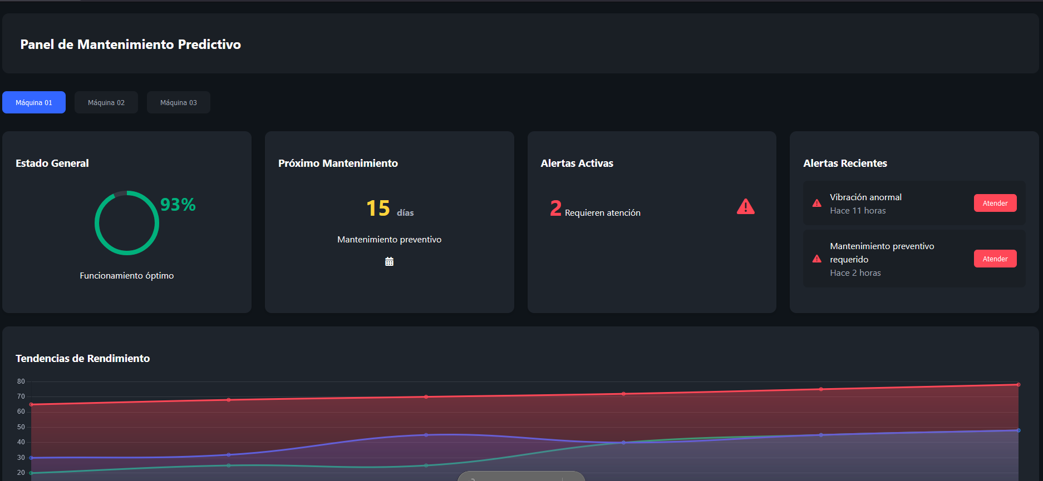Switch to the Máquina 02 tab
This screenshot has width=1043, height=481.
[106, 102]
